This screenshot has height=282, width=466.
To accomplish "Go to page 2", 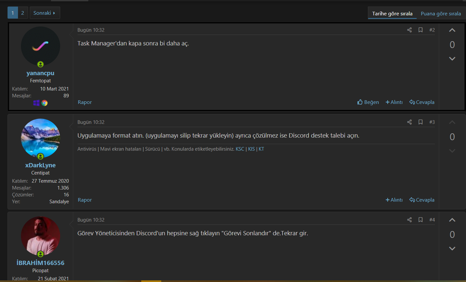I will (x=23, y=13).
